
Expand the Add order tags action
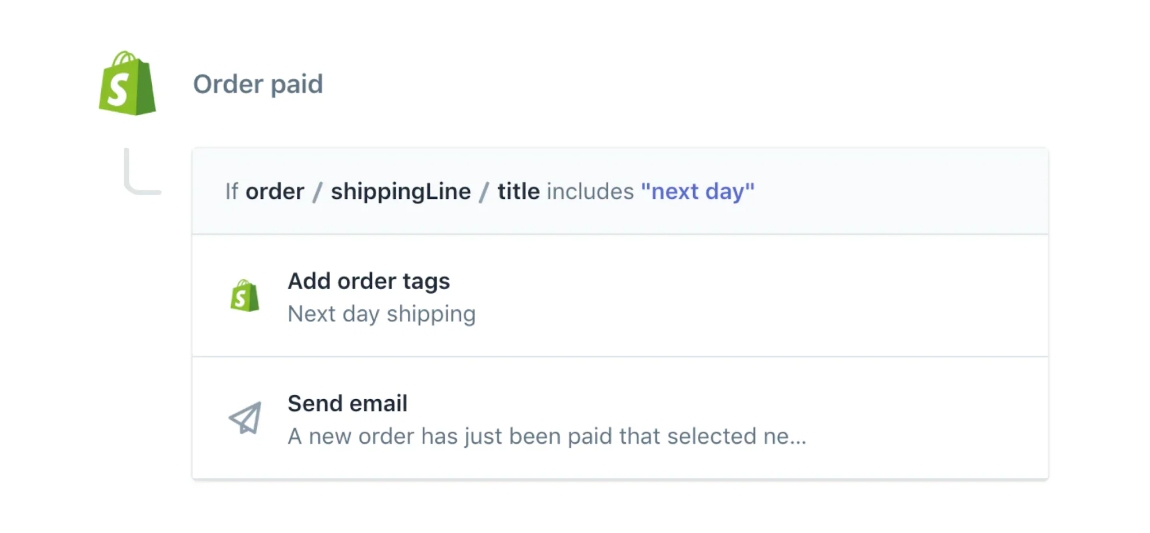(x=369, y=281)
